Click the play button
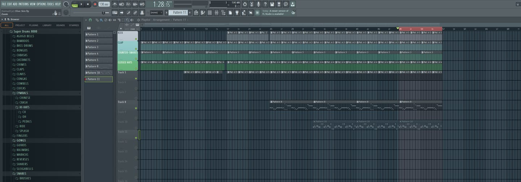Viewport: 521px width, 182px height. click(x=81, y=4)
